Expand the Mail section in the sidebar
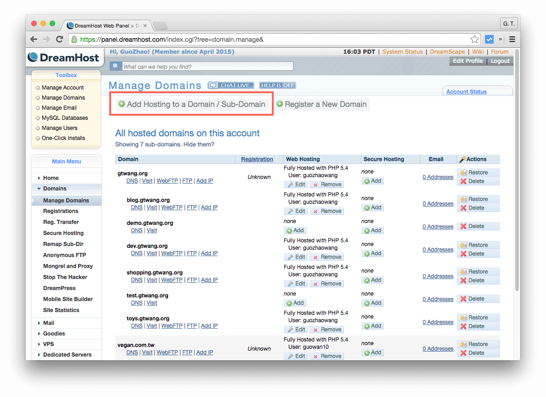This screenshot has height=397, width=546. pyautogui.click(x=48, y=323)
